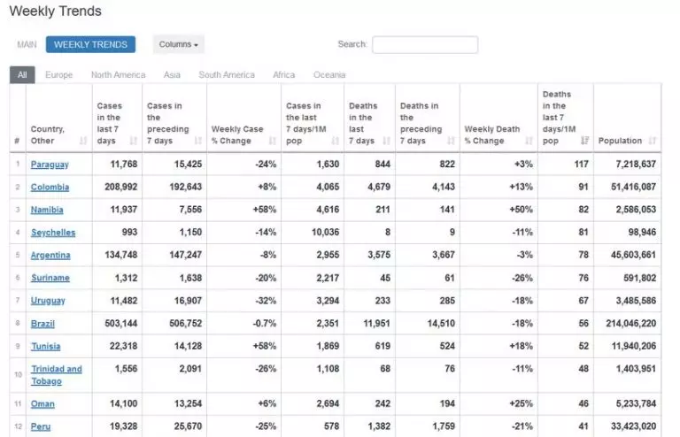The width and height of the screenshot is (680, 437).
Task: Filter table by Europe tab
Action: coord(59,75)
